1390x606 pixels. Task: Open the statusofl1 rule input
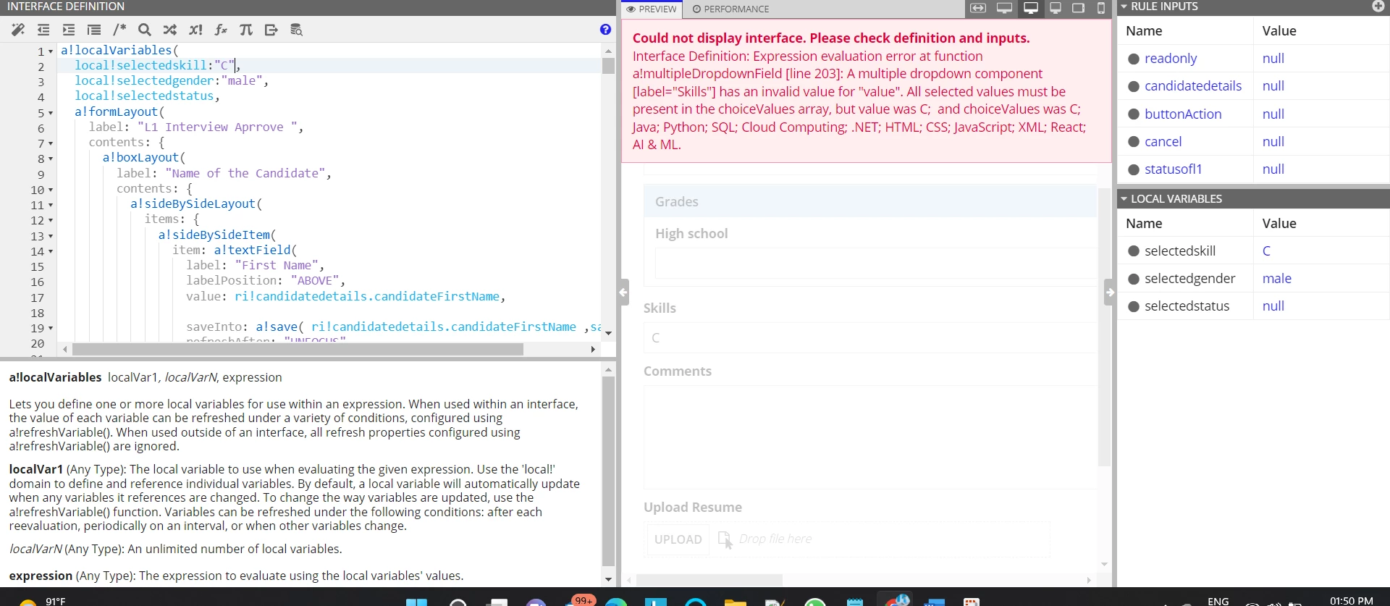[1173, 169]
